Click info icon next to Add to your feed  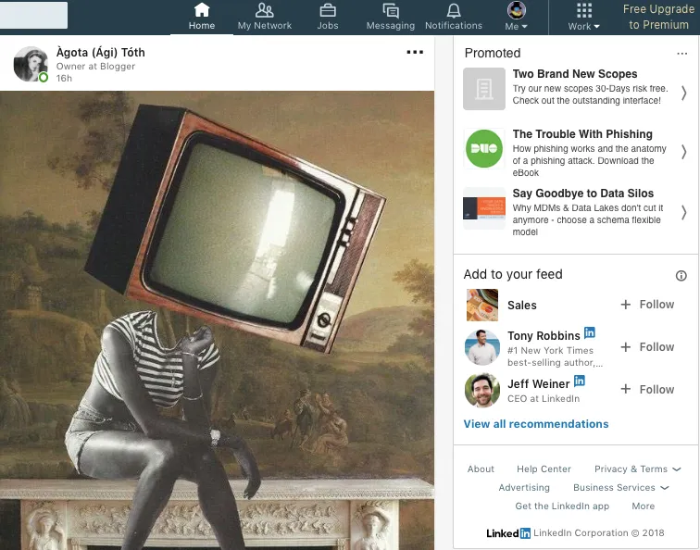[681, 275]
